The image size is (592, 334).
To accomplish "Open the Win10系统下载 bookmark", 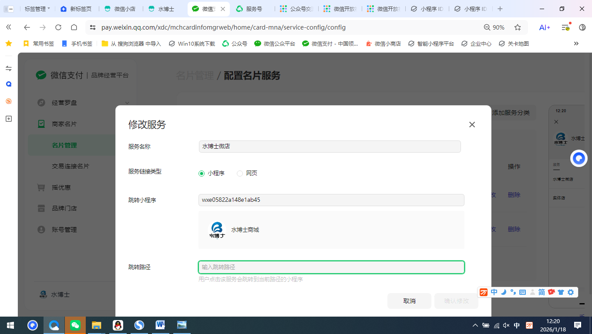I will click(192, 43).
